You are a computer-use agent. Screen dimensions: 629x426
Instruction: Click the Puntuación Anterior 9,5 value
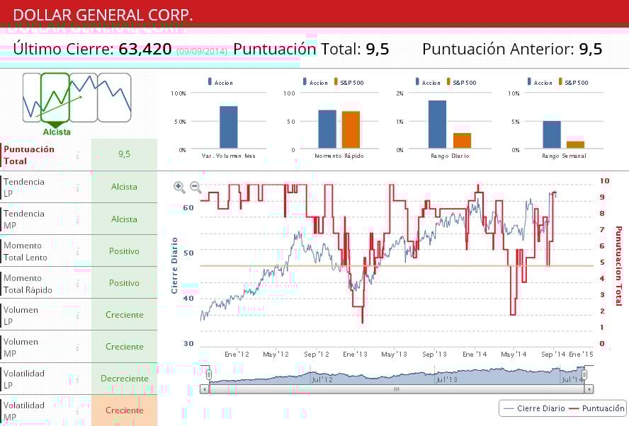[591, 50]
